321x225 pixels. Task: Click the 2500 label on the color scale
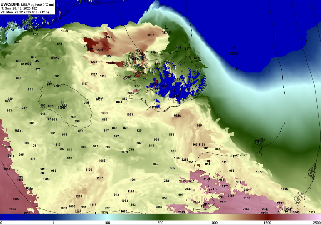pos(317,223)
